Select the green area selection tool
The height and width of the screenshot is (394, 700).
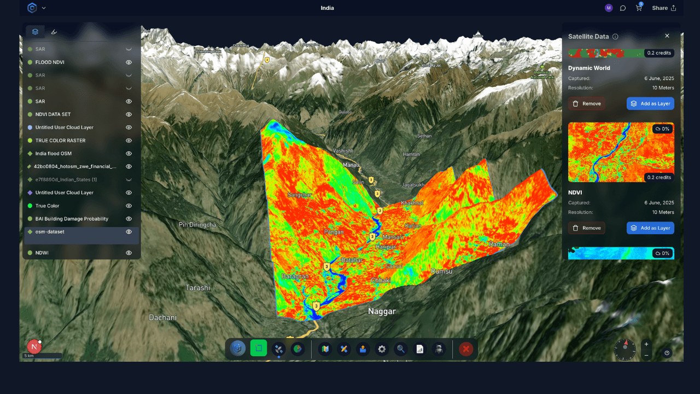click(x=259, y=348)
